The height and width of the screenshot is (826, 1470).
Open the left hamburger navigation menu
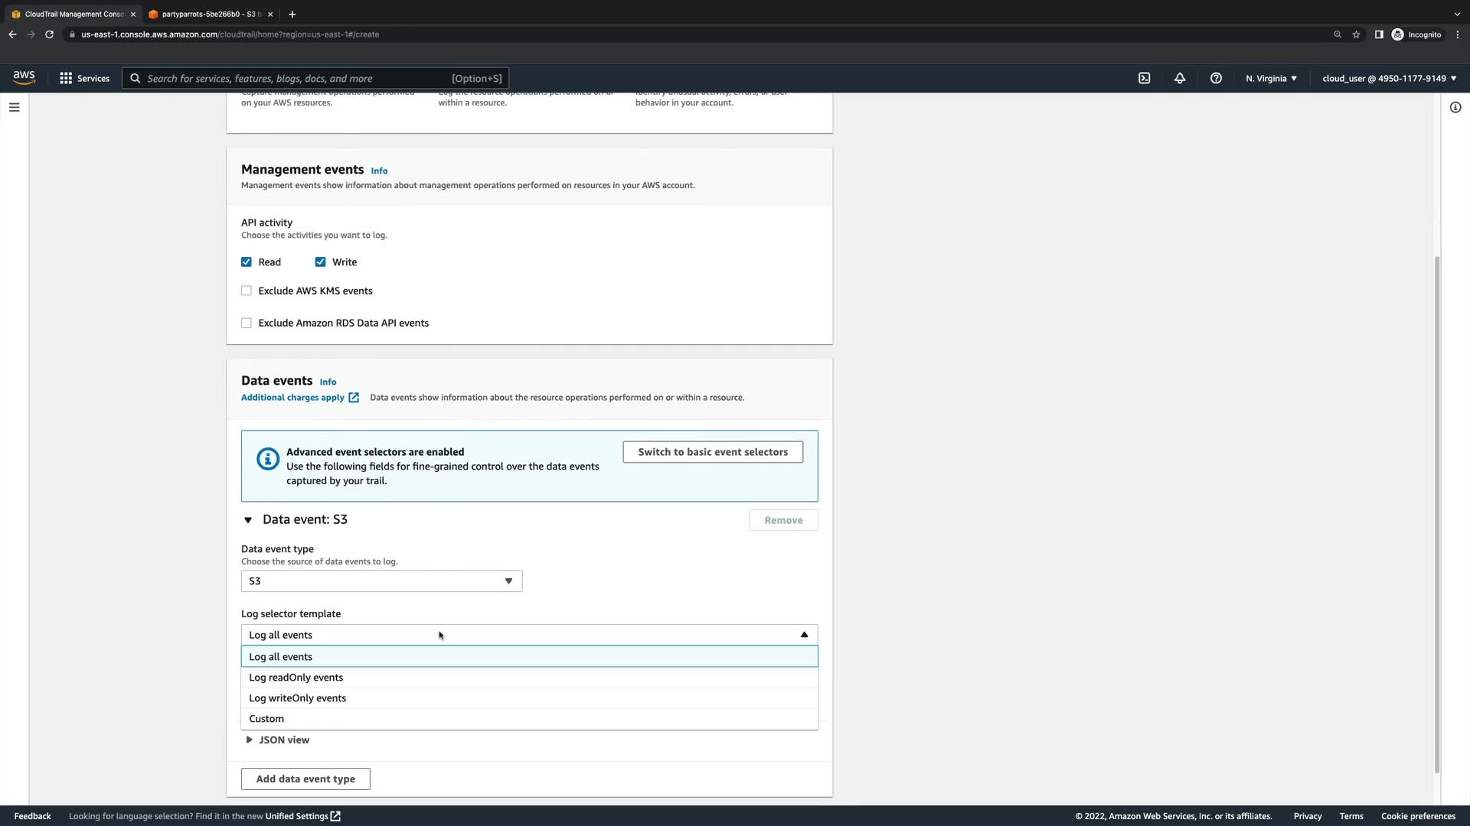(x=14, y=107)
